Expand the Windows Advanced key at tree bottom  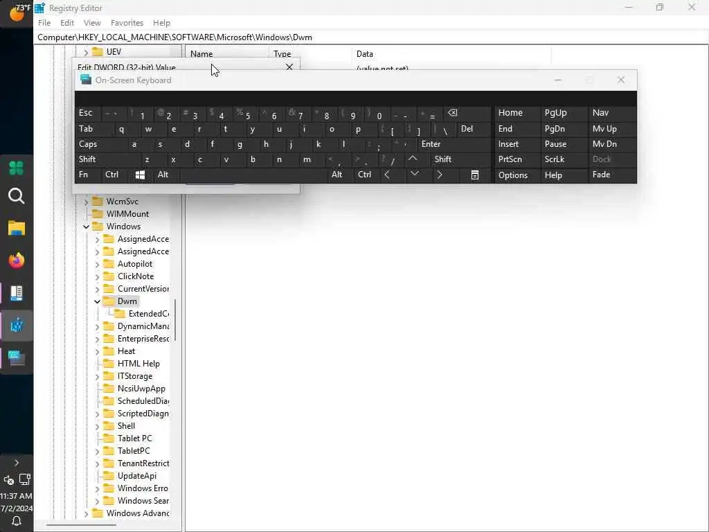pos(86,513)
